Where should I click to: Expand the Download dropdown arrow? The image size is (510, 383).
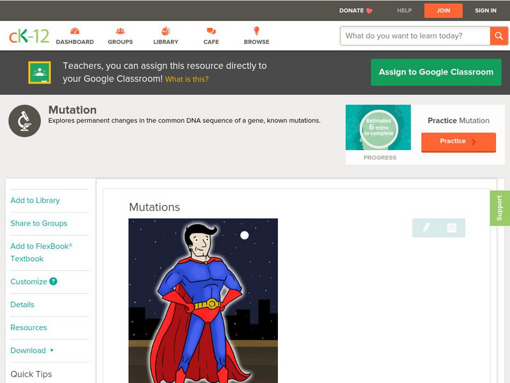[x=52, y=350]
